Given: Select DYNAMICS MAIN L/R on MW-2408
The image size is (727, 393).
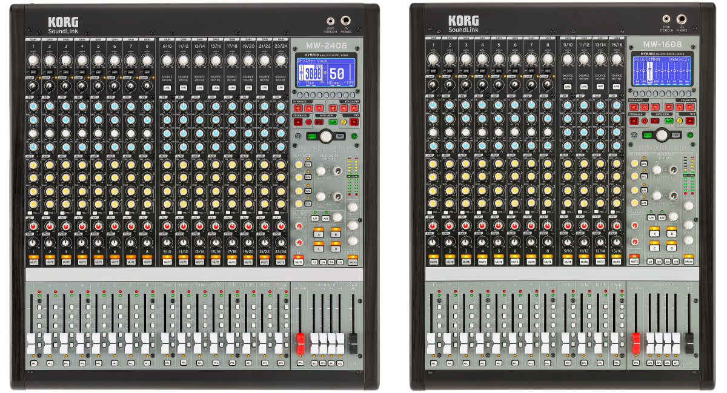Looking at the screenshot, I should 297,108.
